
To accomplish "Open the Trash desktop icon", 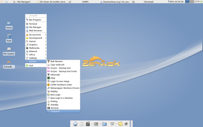I will 9,38.
